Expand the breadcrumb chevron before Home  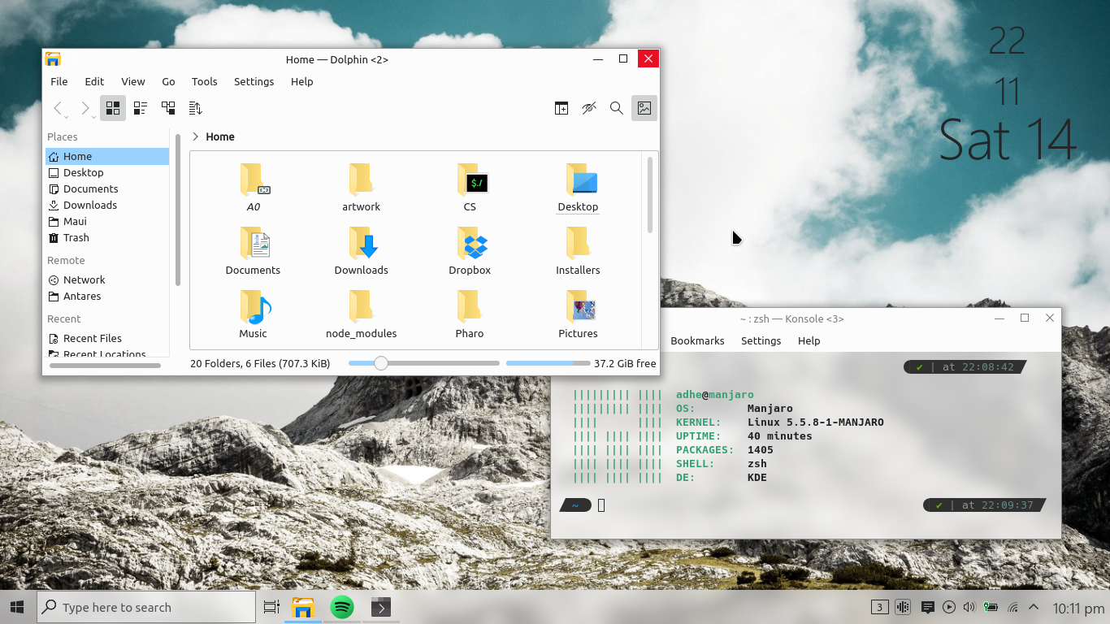pos(196,136)
